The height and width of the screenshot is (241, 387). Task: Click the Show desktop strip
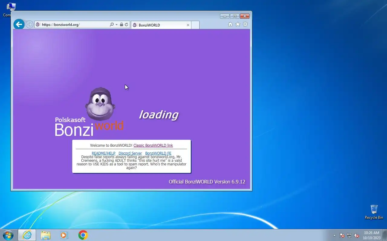(x=385, y=235)
